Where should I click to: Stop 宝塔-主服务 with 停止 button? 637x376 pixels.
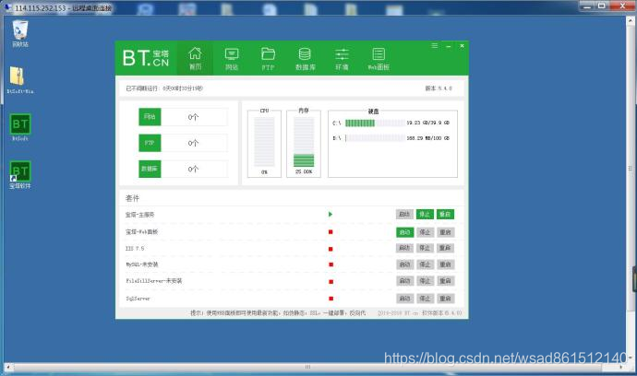tap(425, 214)
